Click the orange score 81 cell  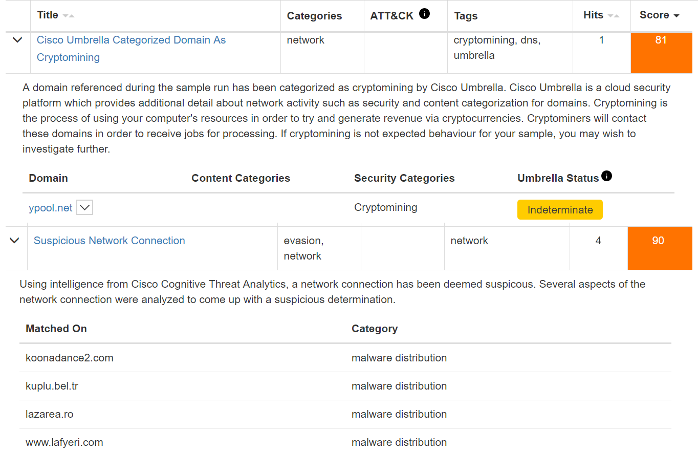[661, 53]
